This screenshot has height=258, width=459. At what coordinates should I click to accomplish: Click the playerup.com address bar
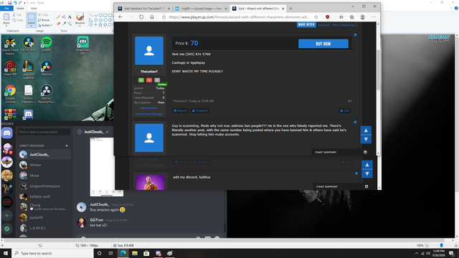pos(239,17)
